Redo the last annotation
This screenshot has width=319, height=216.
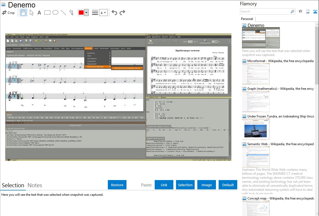click(122, 13)
